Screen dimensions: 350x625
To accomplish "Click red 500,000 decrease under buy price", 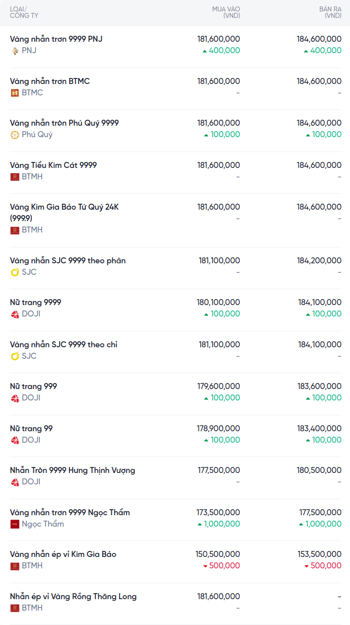I will (221, 566).
